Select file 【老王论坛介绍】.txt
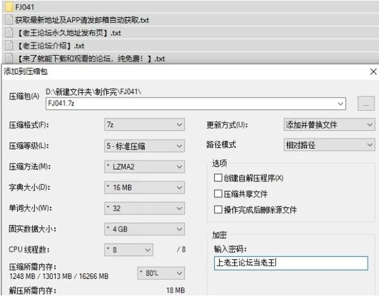Screen dimensions: 379x296 51,45
